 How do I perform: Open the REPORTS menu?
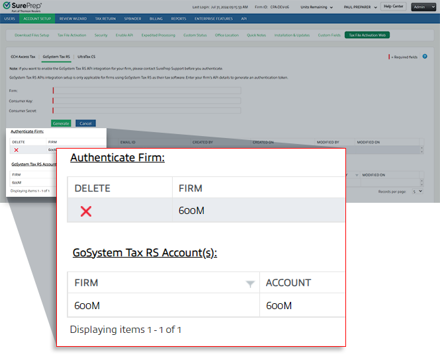tap(179, 18)
